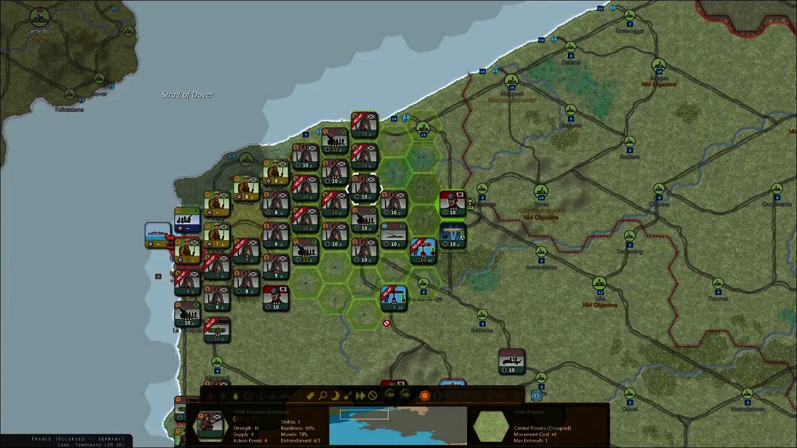
Task: Select the British artillery unit on the coast
Action: coord(187,220)
